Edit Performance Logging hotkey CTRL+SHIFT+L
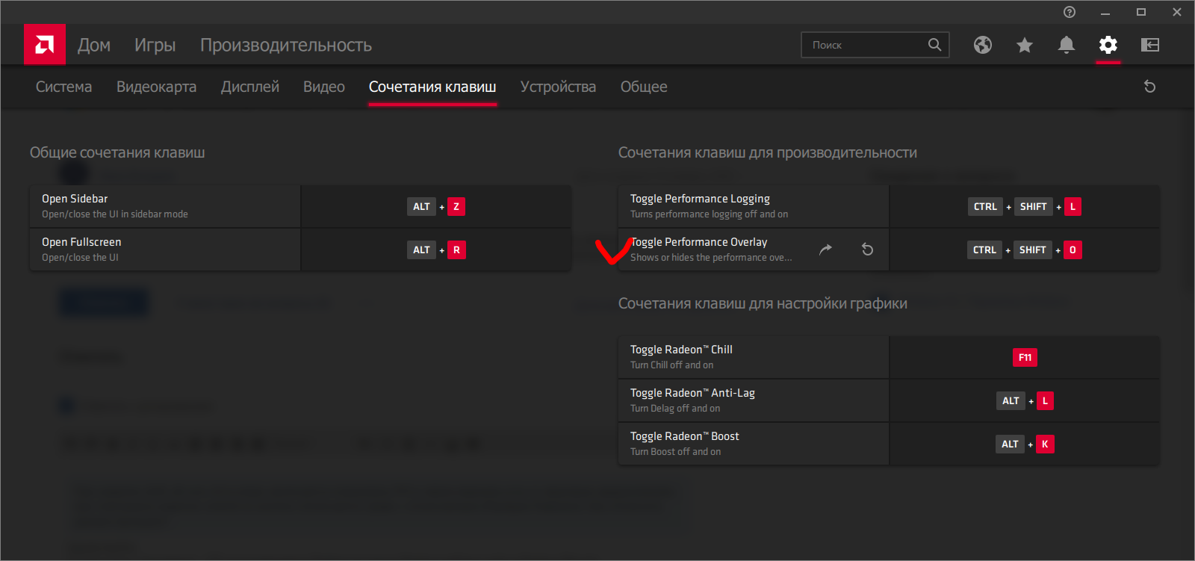 (1025, 206)
